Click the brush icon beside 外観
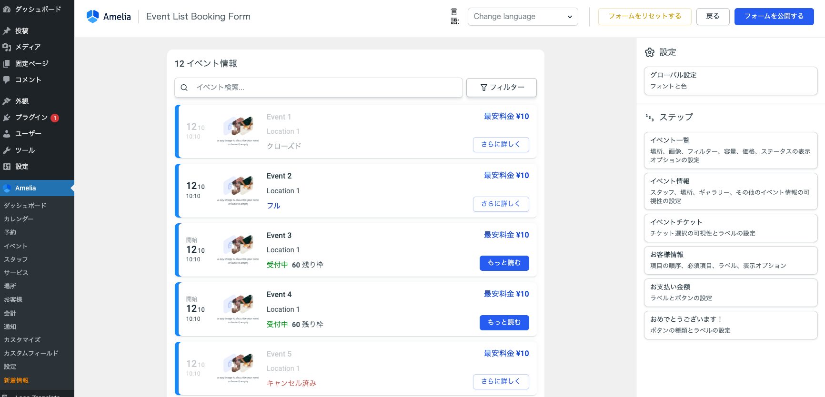 point(7,101)
